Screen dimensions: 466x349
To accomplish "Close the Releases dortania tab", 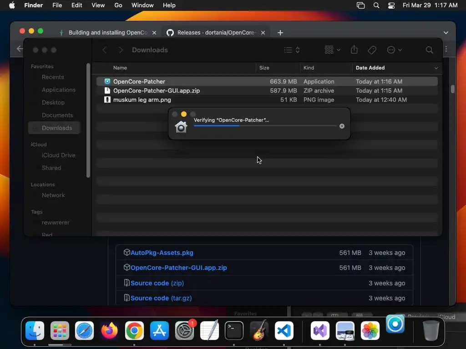I will [263, 33].
